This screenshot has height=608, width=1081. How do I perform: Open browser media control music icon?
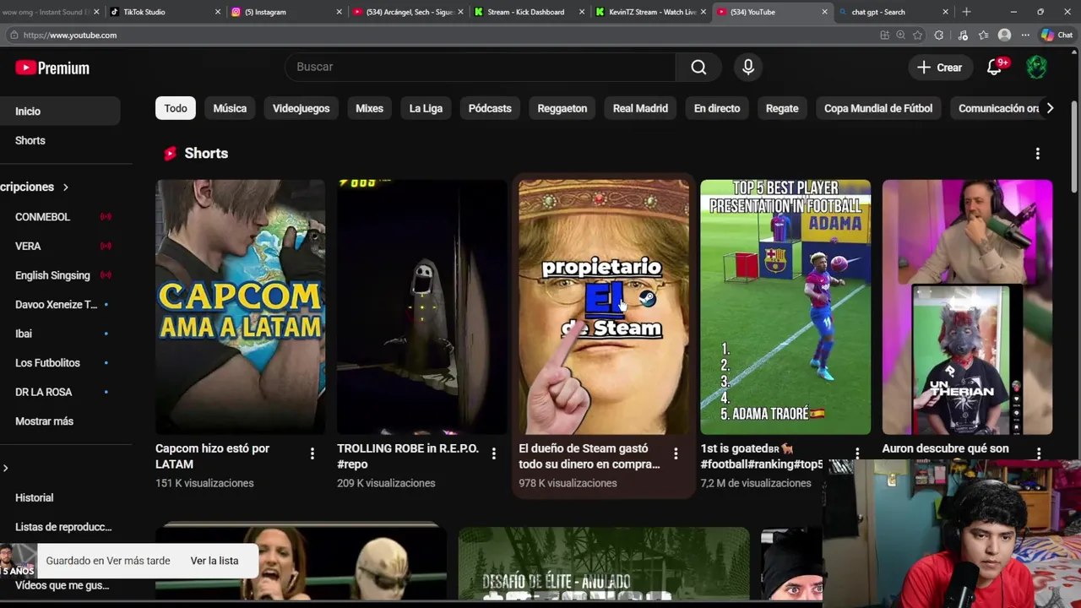pyautogui.click(x=963, y=35)
